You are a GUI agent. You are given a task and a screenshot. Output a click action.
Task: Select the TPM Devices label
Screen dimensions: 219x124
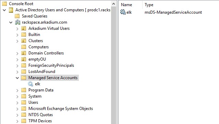click(x=40, y=121)
